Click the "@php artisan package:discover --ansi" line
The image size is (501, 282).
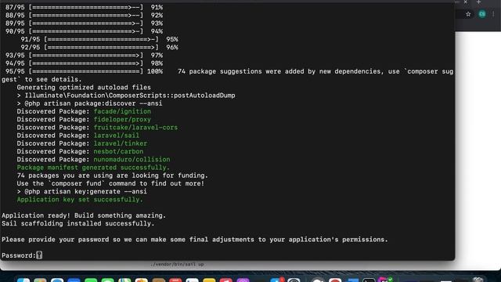[x=89, y=103]
